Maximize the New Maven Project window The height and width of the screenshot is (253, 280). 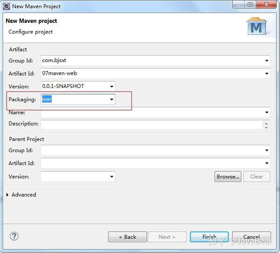click(x=250, y=5)
